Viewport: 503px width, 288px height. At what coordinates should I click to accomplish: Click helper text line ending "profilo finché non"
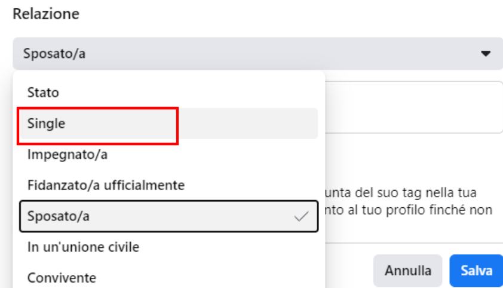click(411, 210)
